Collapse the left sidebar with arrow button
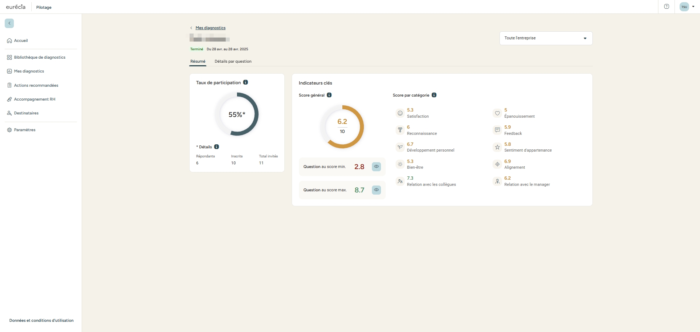Image resolution: width=700 pixels, height=332 pixels. pos(9,23)
